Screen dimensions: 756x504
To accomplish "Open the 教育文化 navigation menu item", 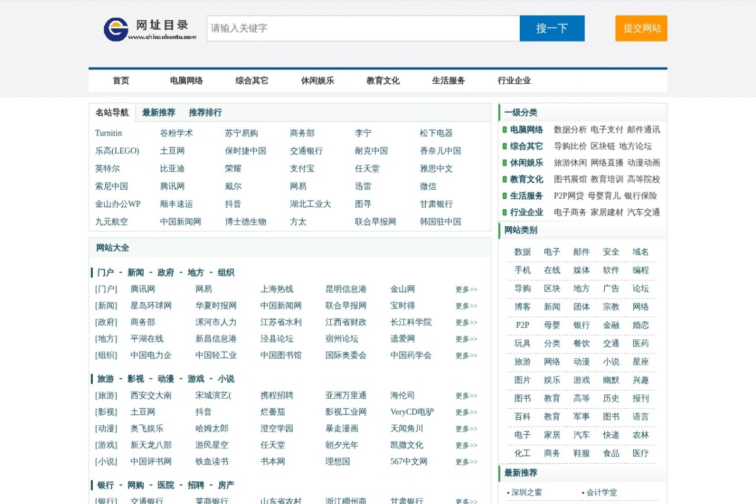I will click(x=383, y=81).
